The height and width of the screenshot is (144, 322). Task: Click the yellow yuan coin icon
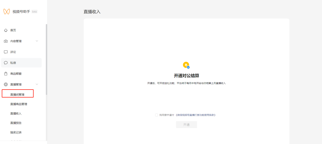pos(186,65)
